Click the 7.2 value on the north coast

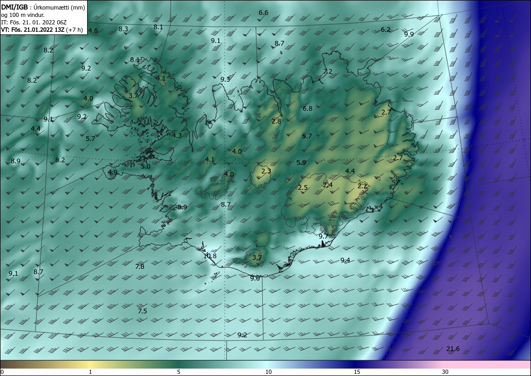coord(328,72)
